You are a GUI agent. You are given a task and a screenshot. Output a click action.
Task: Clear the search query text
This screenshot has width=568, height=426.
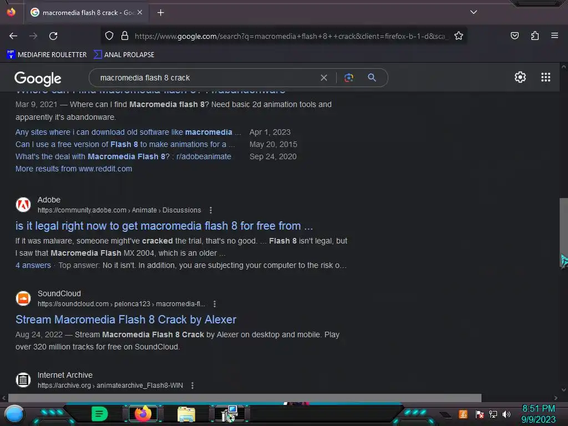[x=324, y=78]
